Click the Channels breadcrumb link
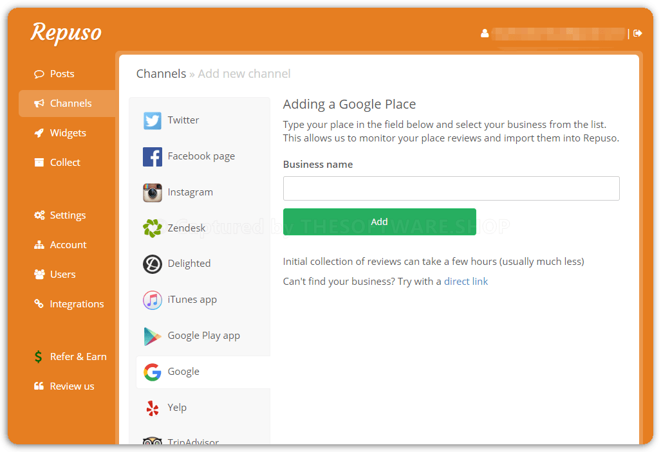The image size is (661, 452). [161, 74]
